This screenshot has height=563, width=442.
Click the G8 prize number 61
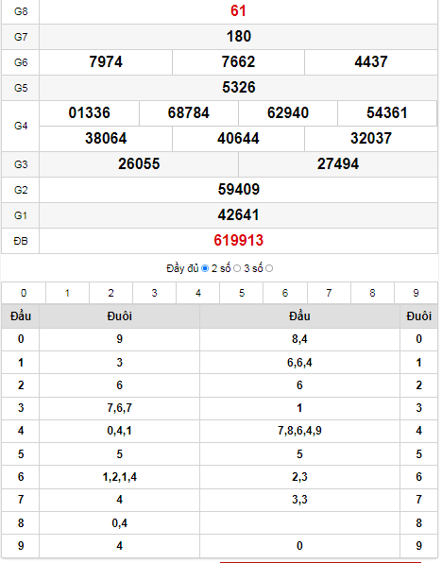pyautogui.click(x=238, y=10)
